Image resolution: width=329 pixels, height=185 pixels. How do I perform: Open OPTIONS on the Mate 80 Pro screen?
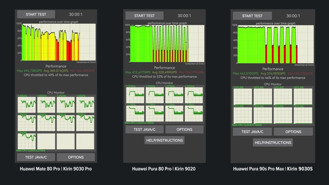click(76, 157)
